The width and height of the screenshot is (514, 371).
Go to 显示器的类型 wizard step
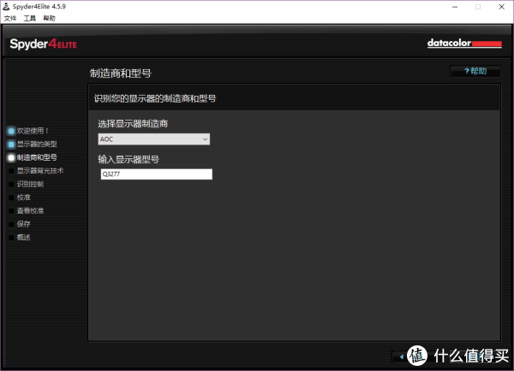[33, 144]
